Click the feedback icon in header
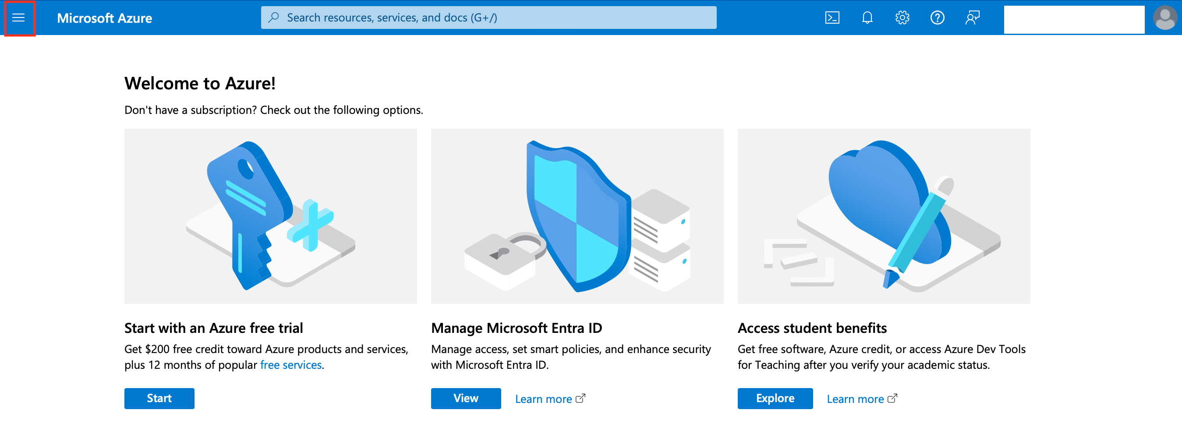The image size is (1182, 431). [972, 18]
